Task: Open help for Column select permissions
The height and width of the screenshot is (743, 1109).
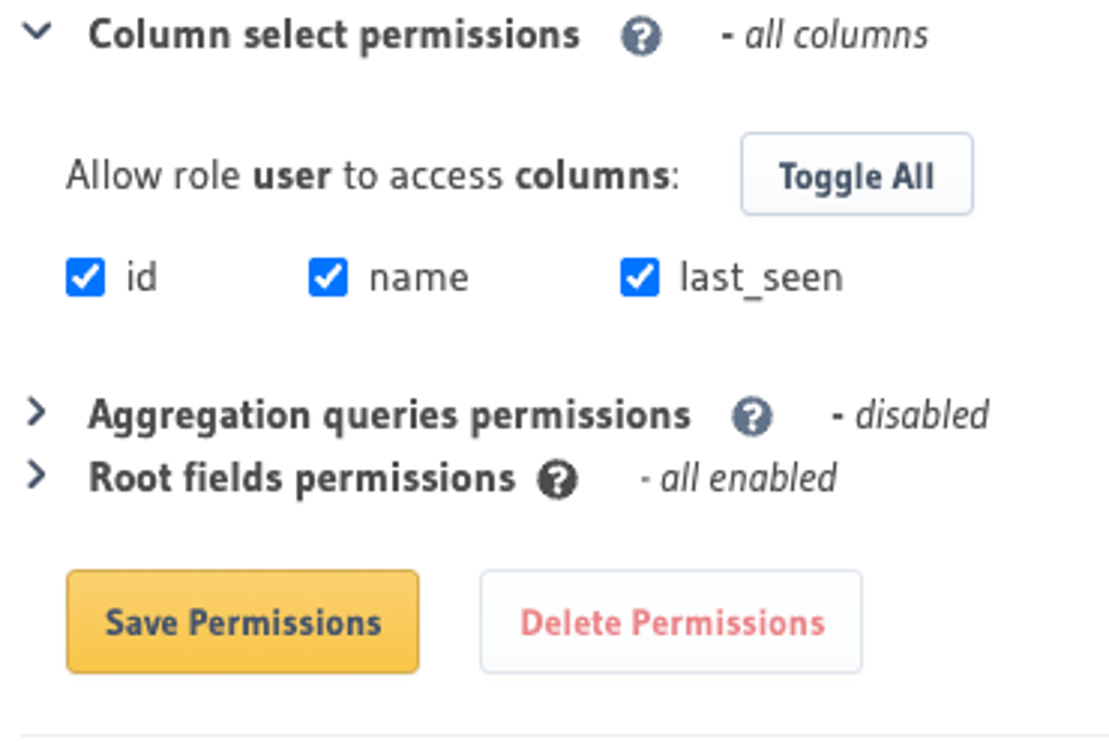Action: [641, 36]
